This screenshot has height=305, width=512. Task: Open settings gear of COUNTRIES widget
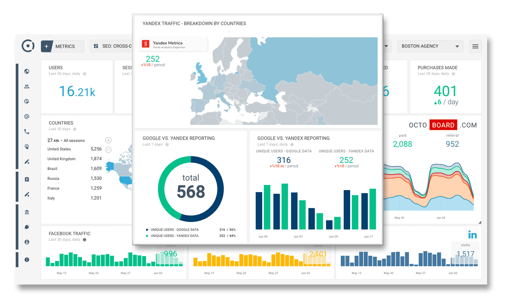coord(74,129)
